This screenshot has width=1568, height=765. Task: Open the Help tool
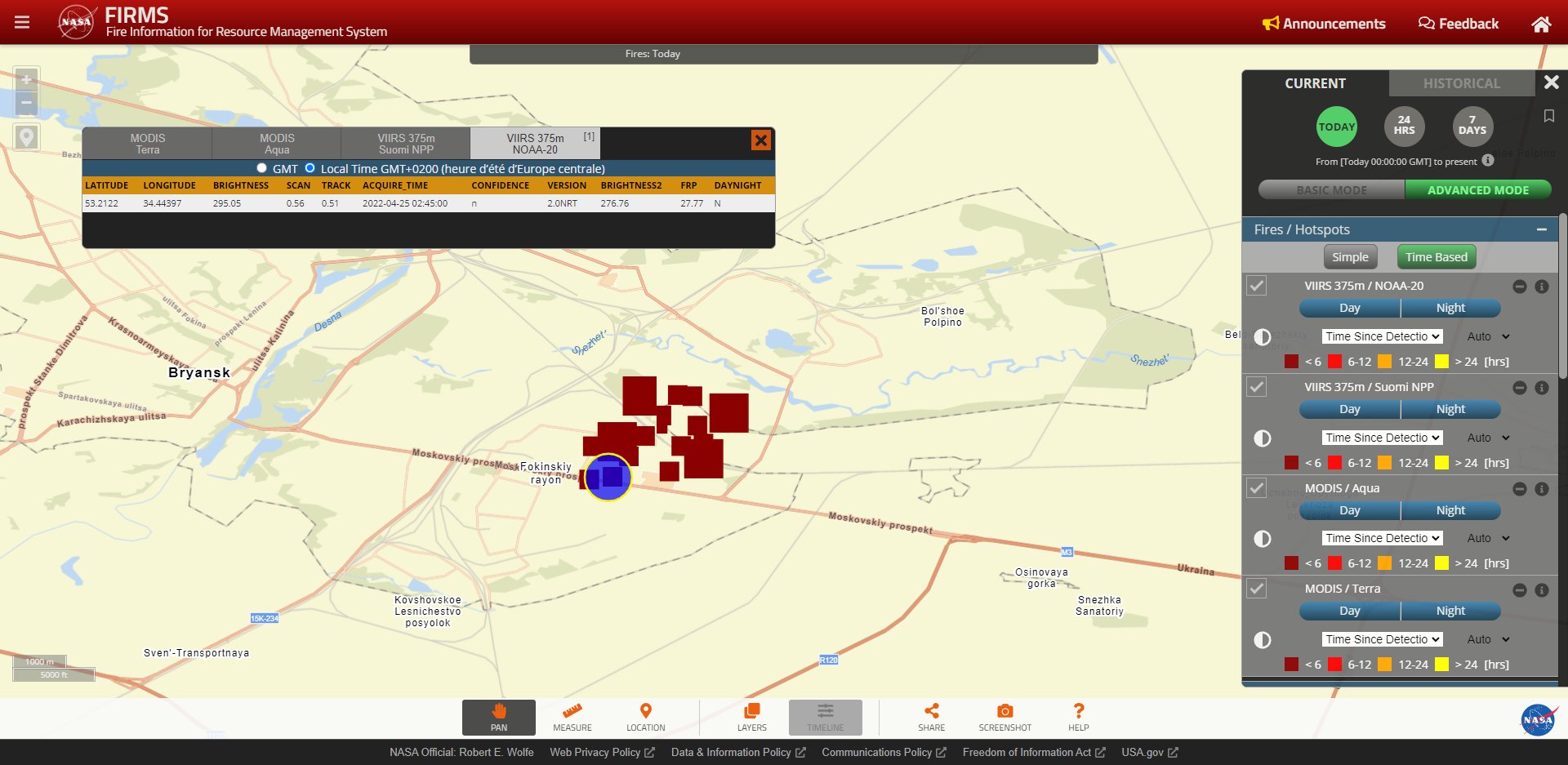tap(1079, 717)
